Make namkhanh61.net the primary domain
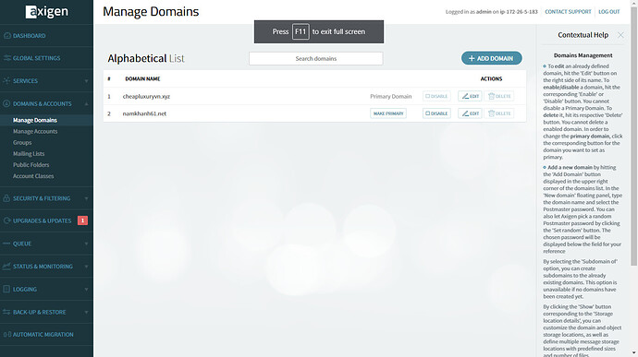 [x=388, y=113]
